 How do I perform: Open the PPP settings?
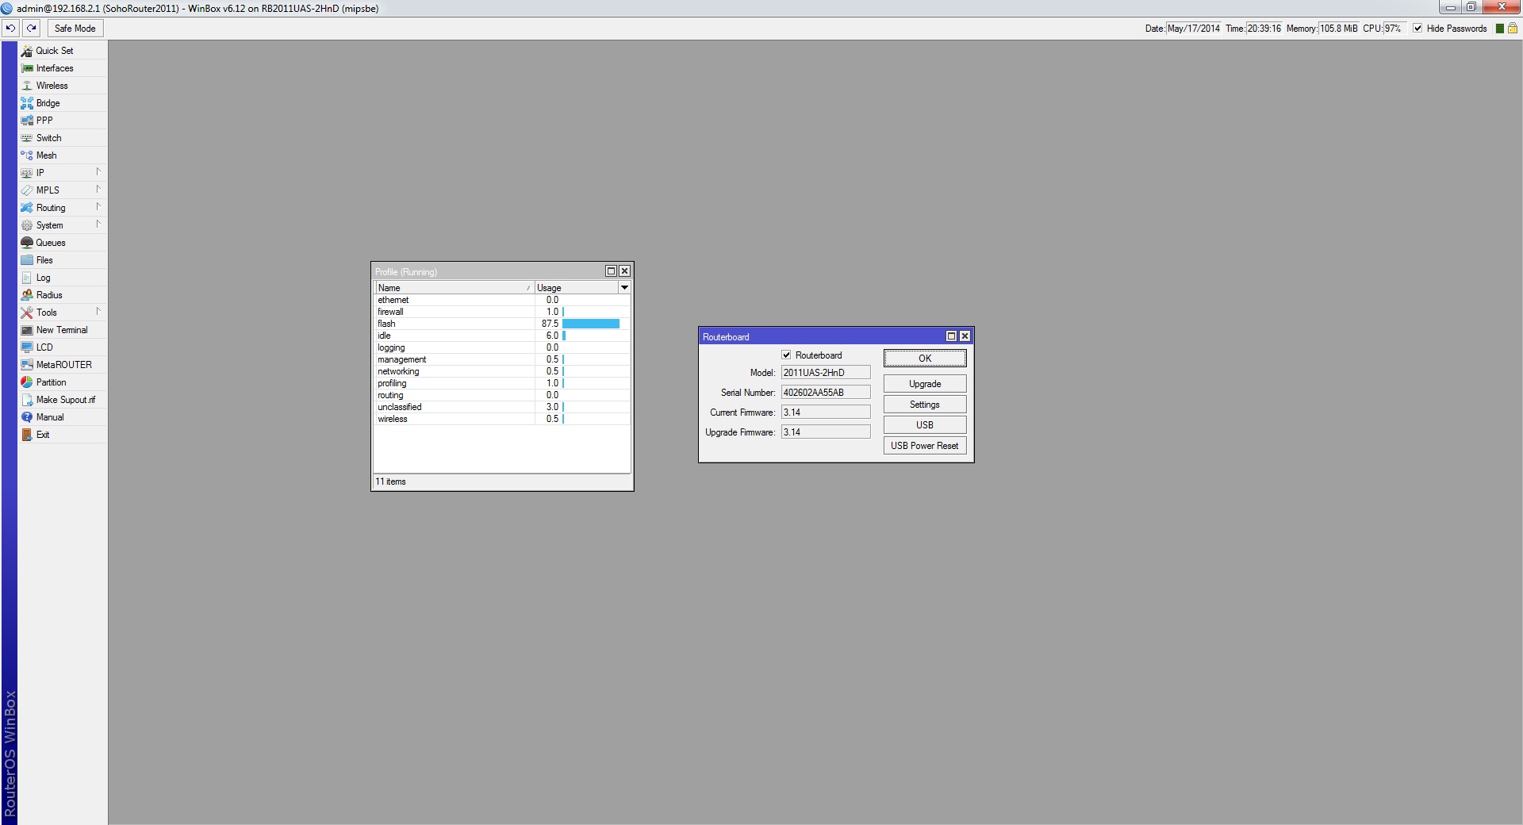click(44, 120)
